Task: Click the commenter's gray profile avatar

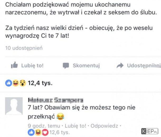Action: [14, 106]
